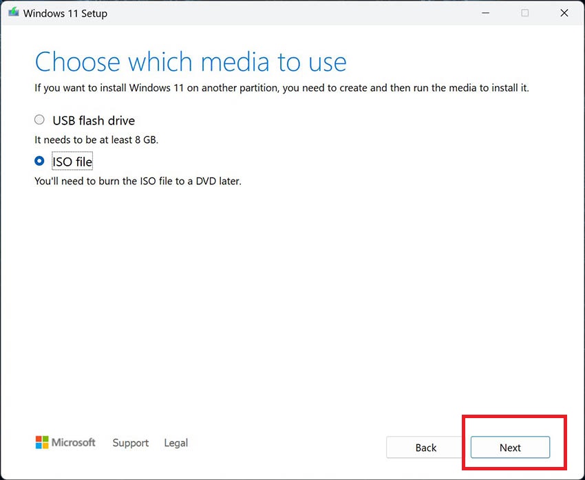Screen dimensions: 585x480
Task: Minimize the Windows 11 Setup window
Action: pos(486,13)
